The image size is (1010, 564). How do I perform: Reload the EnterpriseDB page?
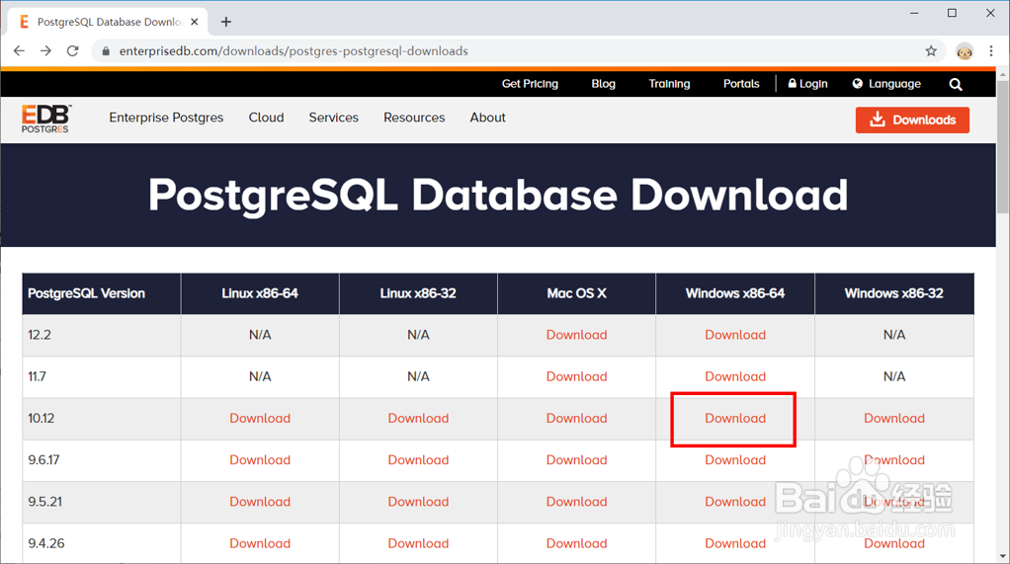tap(73, 50)
